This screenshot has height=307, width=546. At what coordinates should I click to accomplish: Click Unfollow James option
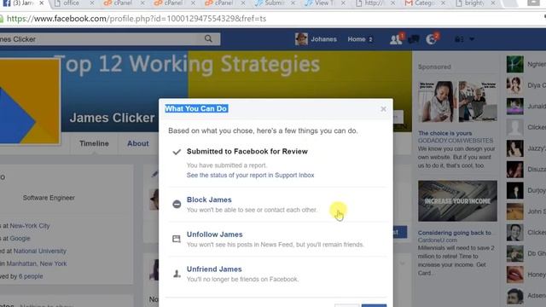[x=214, y=235]
